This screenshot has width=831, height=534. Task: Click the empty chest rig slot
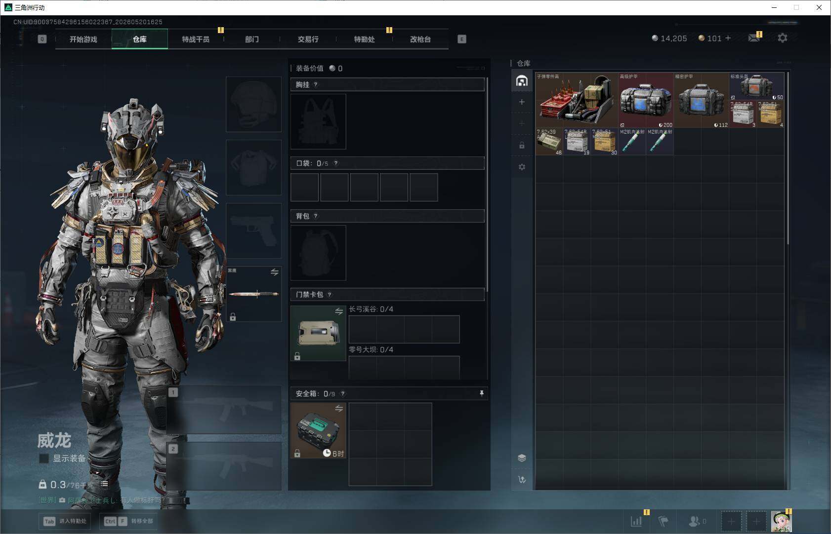(x=318, y=121)
